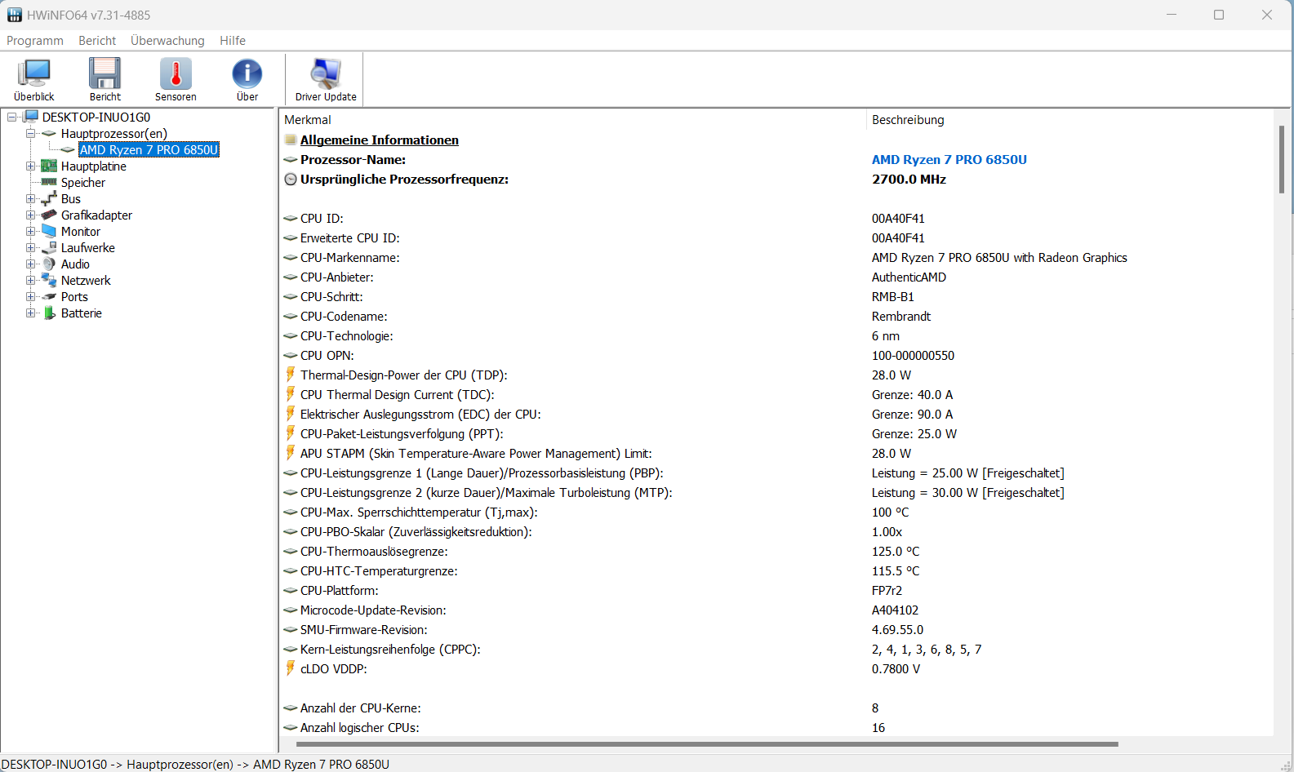This screenshot has width=1294, height=772.
Task: Click the Audio speaker icon
Action: [49, 264]
